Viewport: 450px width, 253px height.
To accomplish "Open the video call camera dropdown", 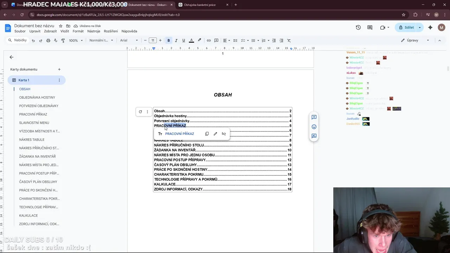I will coord(385,27).
